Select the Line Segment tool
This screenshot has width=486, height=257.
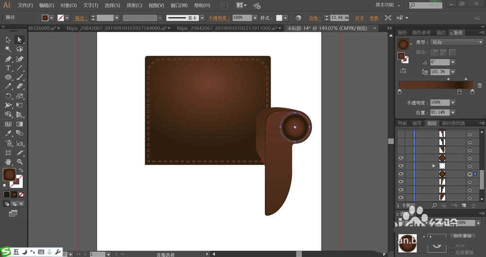(19, 68)
